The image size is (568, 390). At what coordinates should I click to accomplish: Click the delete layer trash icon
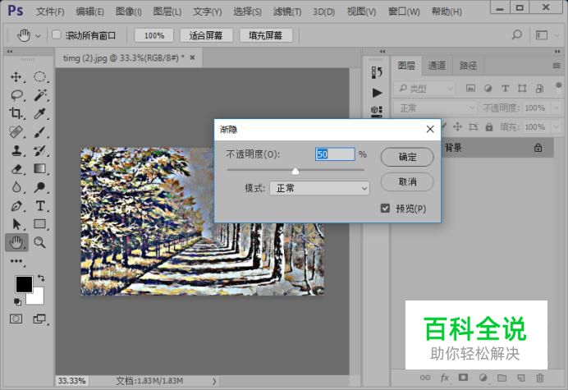pos(540,378)
